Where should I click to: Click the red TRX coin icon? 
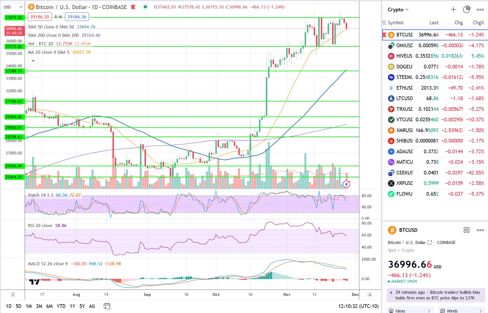(391, 109)
